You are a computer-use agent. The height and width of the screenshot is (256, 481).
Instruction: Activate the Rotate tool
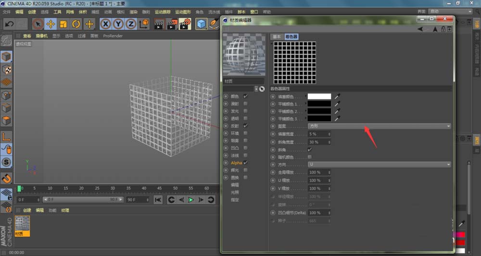tap(76, 24)
